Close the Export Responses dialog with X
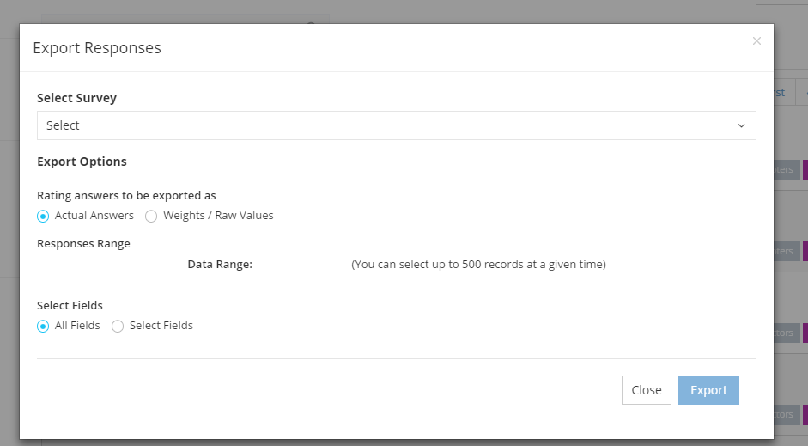 point(756,40)
